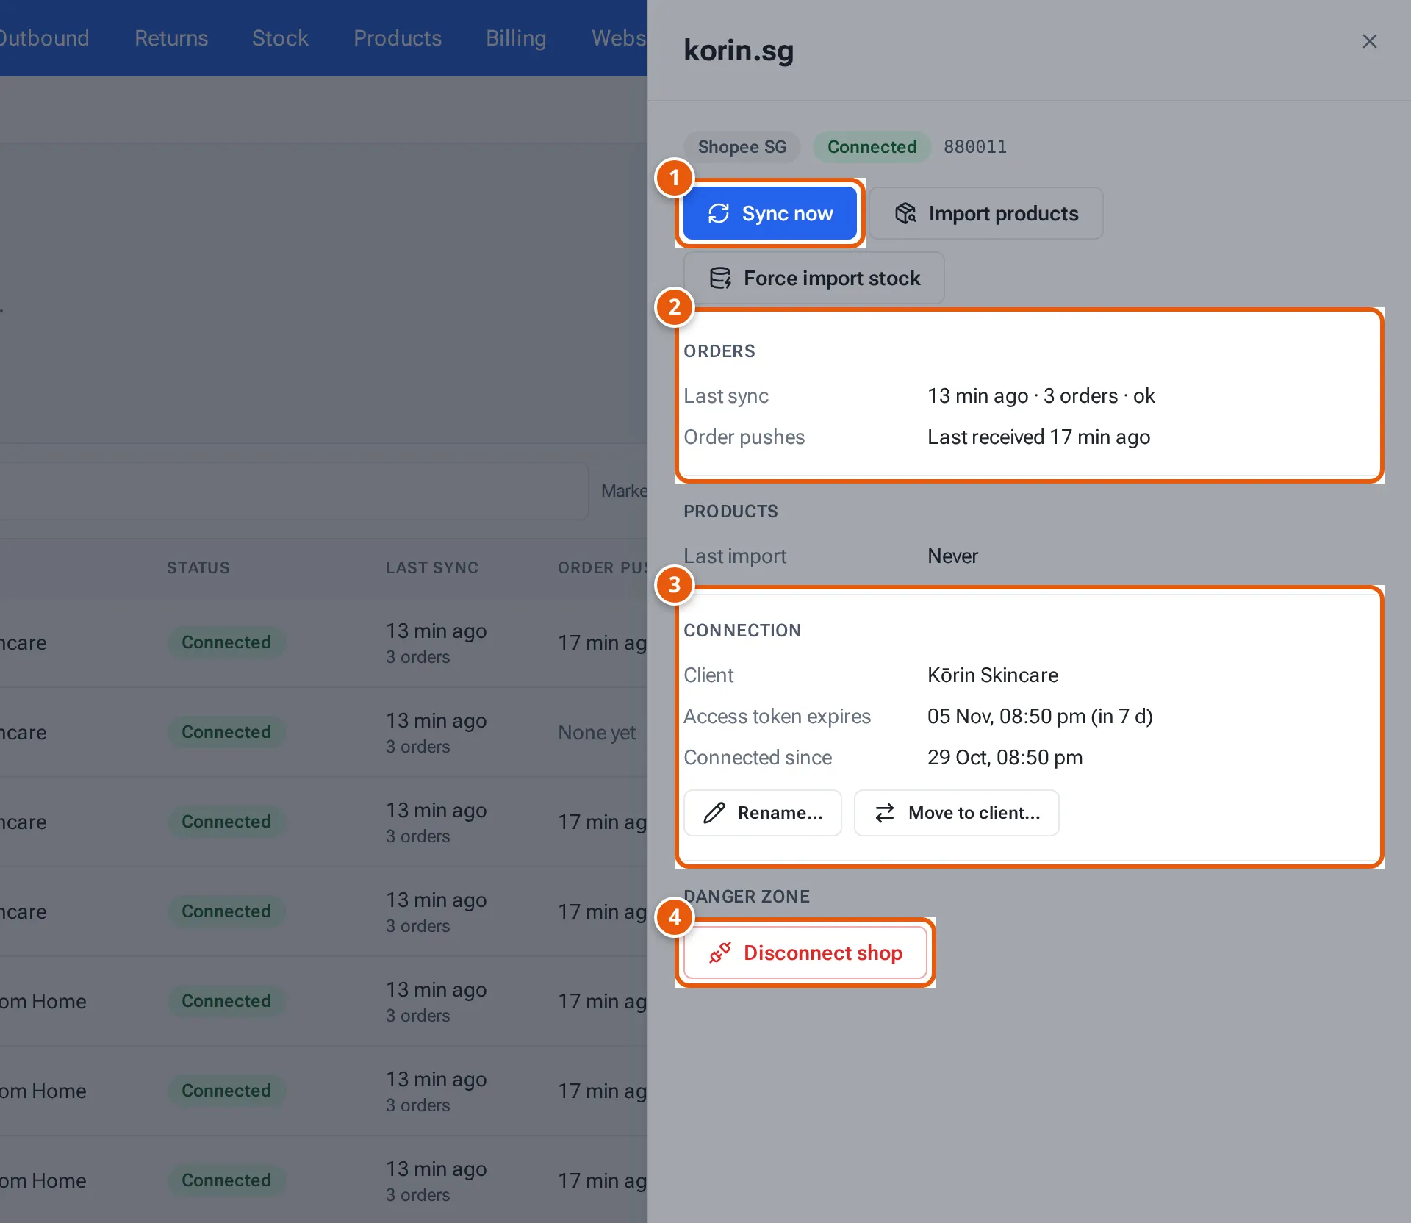Click the Shopee SG badge
This screenshot has height=1223, width=1411.
[x=742, y=147]
